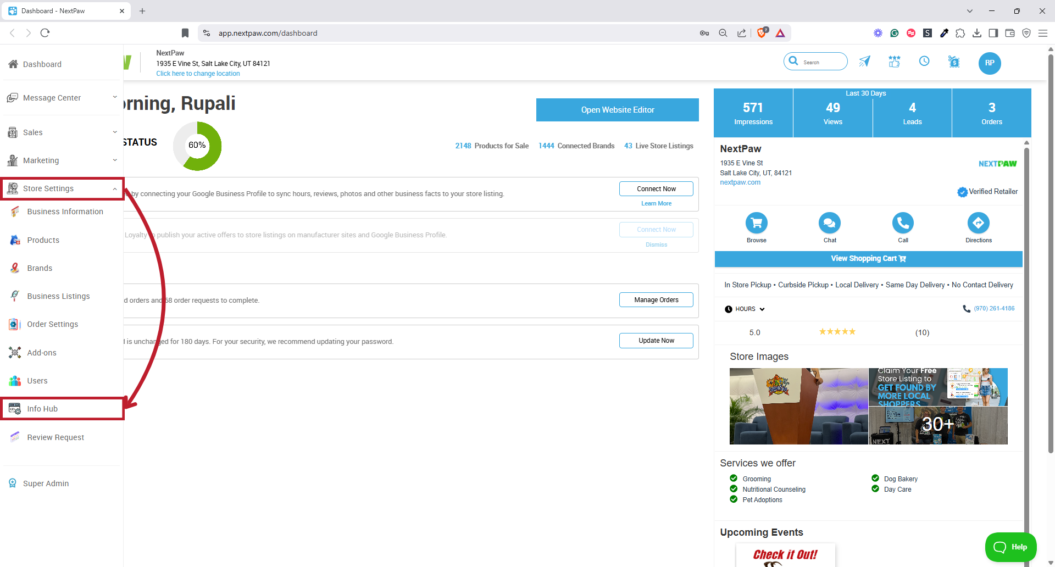Click the Manage Orders button
The width and height of the screenshot is (1055, 567).
click(656, 300)
